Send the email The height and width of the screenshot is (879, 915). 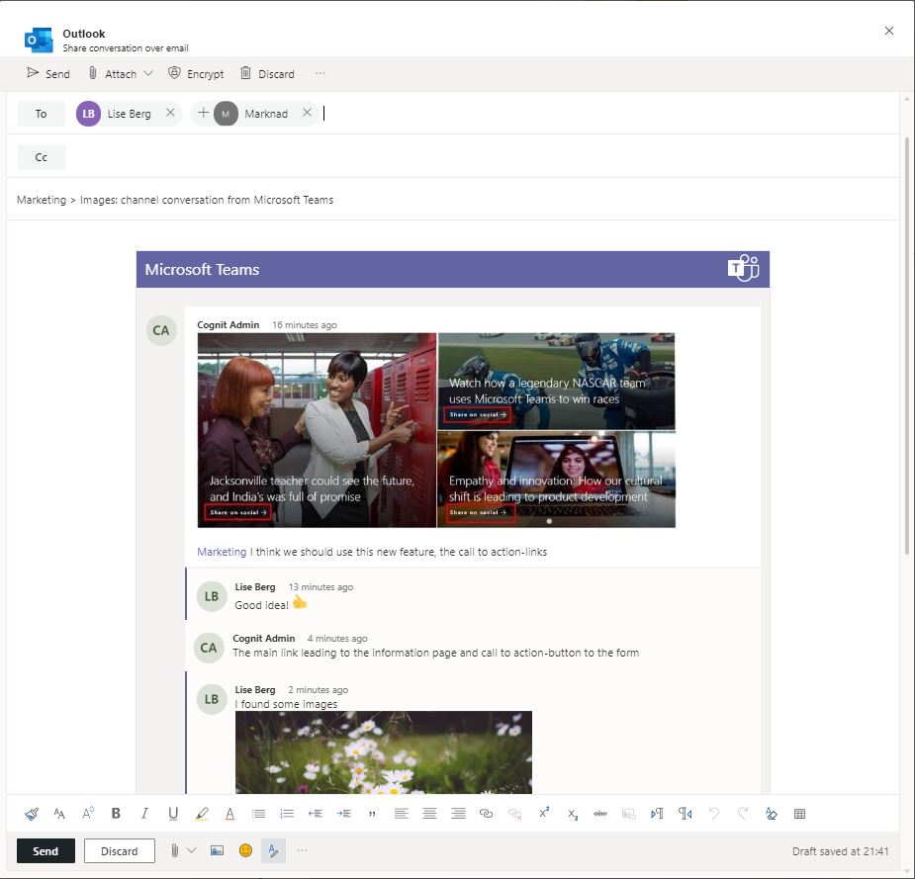pos(46,850)
